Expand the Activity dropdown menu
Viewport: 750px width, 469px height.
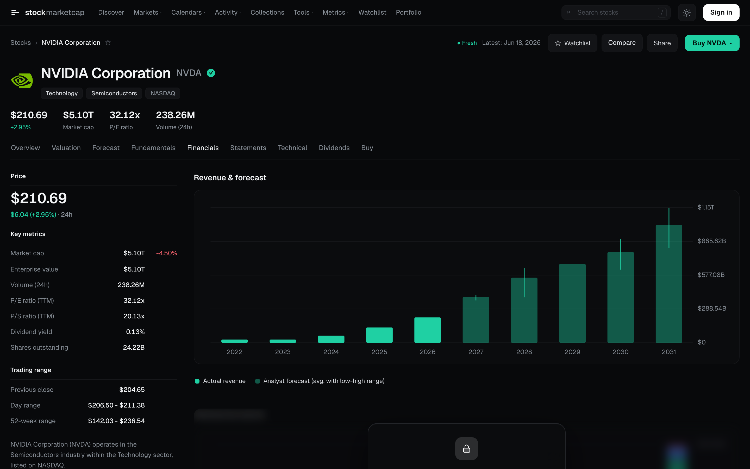point(228,13)
